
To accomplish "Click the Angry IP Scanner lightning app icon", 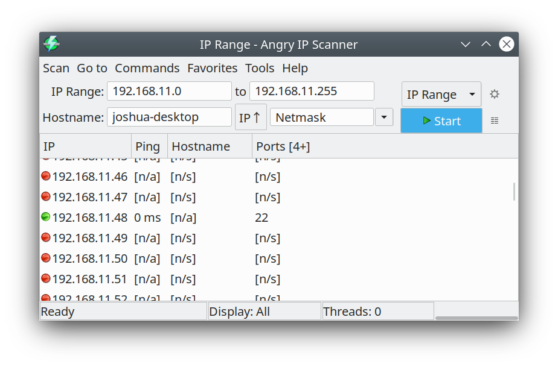I will point(51,44).
